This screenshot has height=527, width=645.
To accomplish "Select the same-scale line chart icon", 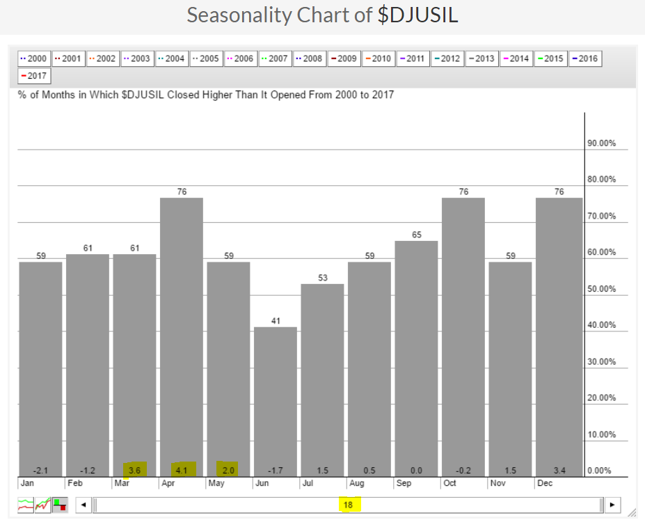I will click(x=43, y=504).
